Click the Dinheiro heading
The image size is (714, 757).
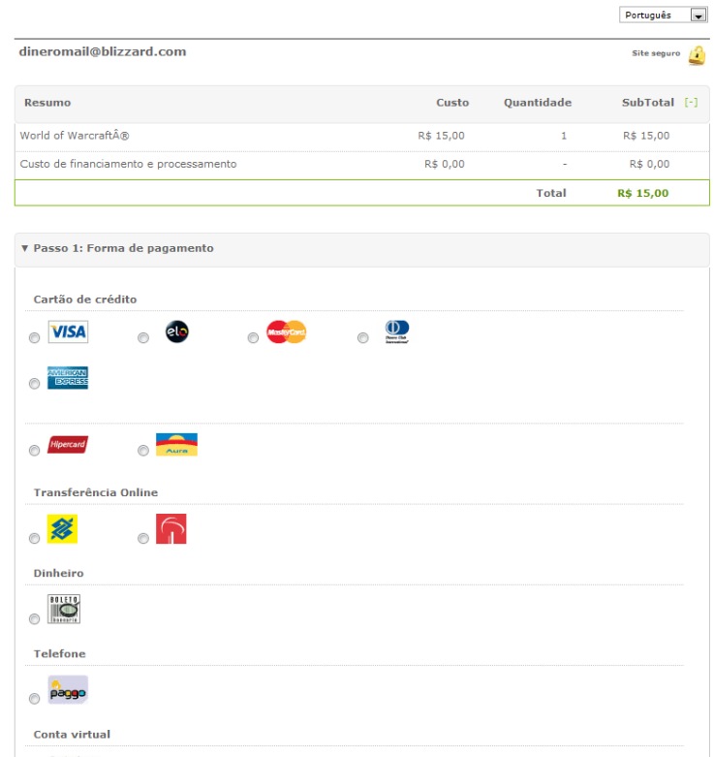click(58, 573)
